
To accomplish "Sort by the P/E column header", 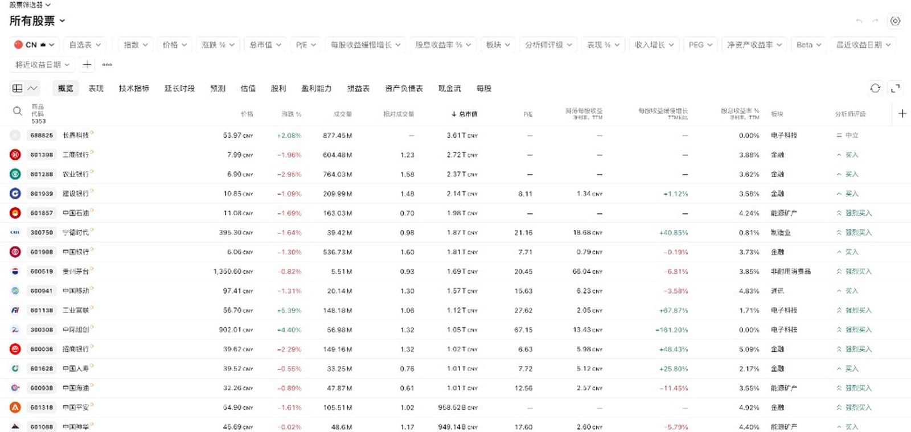I will pyautogui.click(x=528, y=114).
